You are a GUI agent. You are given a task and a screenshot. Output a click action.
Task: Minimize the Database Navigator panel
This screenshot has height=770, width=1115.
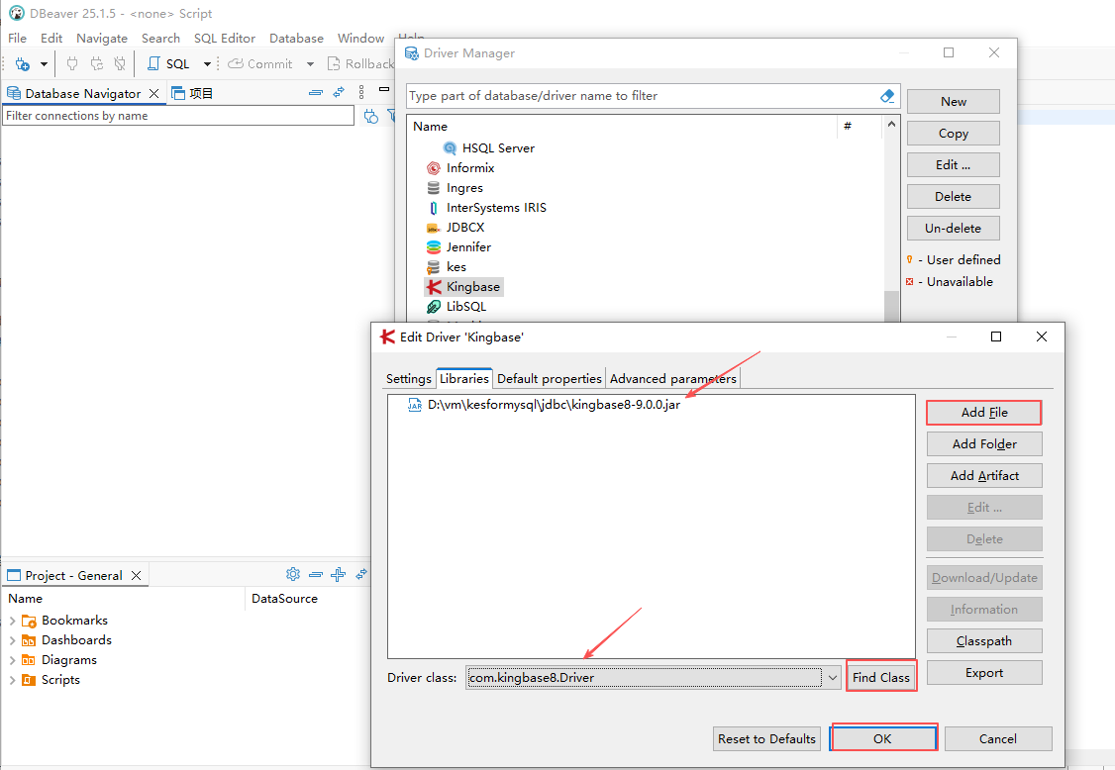tap(384, 90)
